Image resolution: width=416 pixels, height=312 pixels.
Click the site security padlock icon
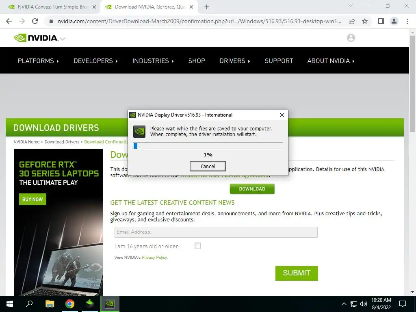pyautogui.click(x=51, y=21)
